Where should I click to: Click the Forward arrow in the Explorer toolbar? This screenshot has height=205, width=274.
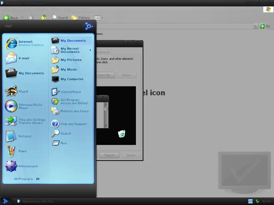click(x=30, y=18)
